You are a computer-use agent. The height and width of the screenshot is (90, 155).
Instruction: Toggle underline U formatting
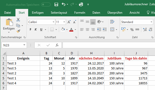pos(41,30)
